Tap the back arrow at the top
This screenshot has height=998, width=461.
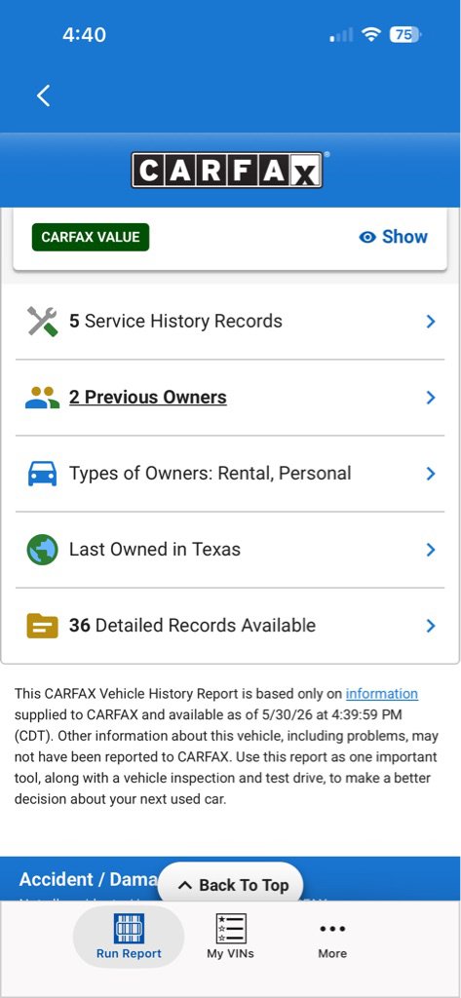click(x=43, y=96)
